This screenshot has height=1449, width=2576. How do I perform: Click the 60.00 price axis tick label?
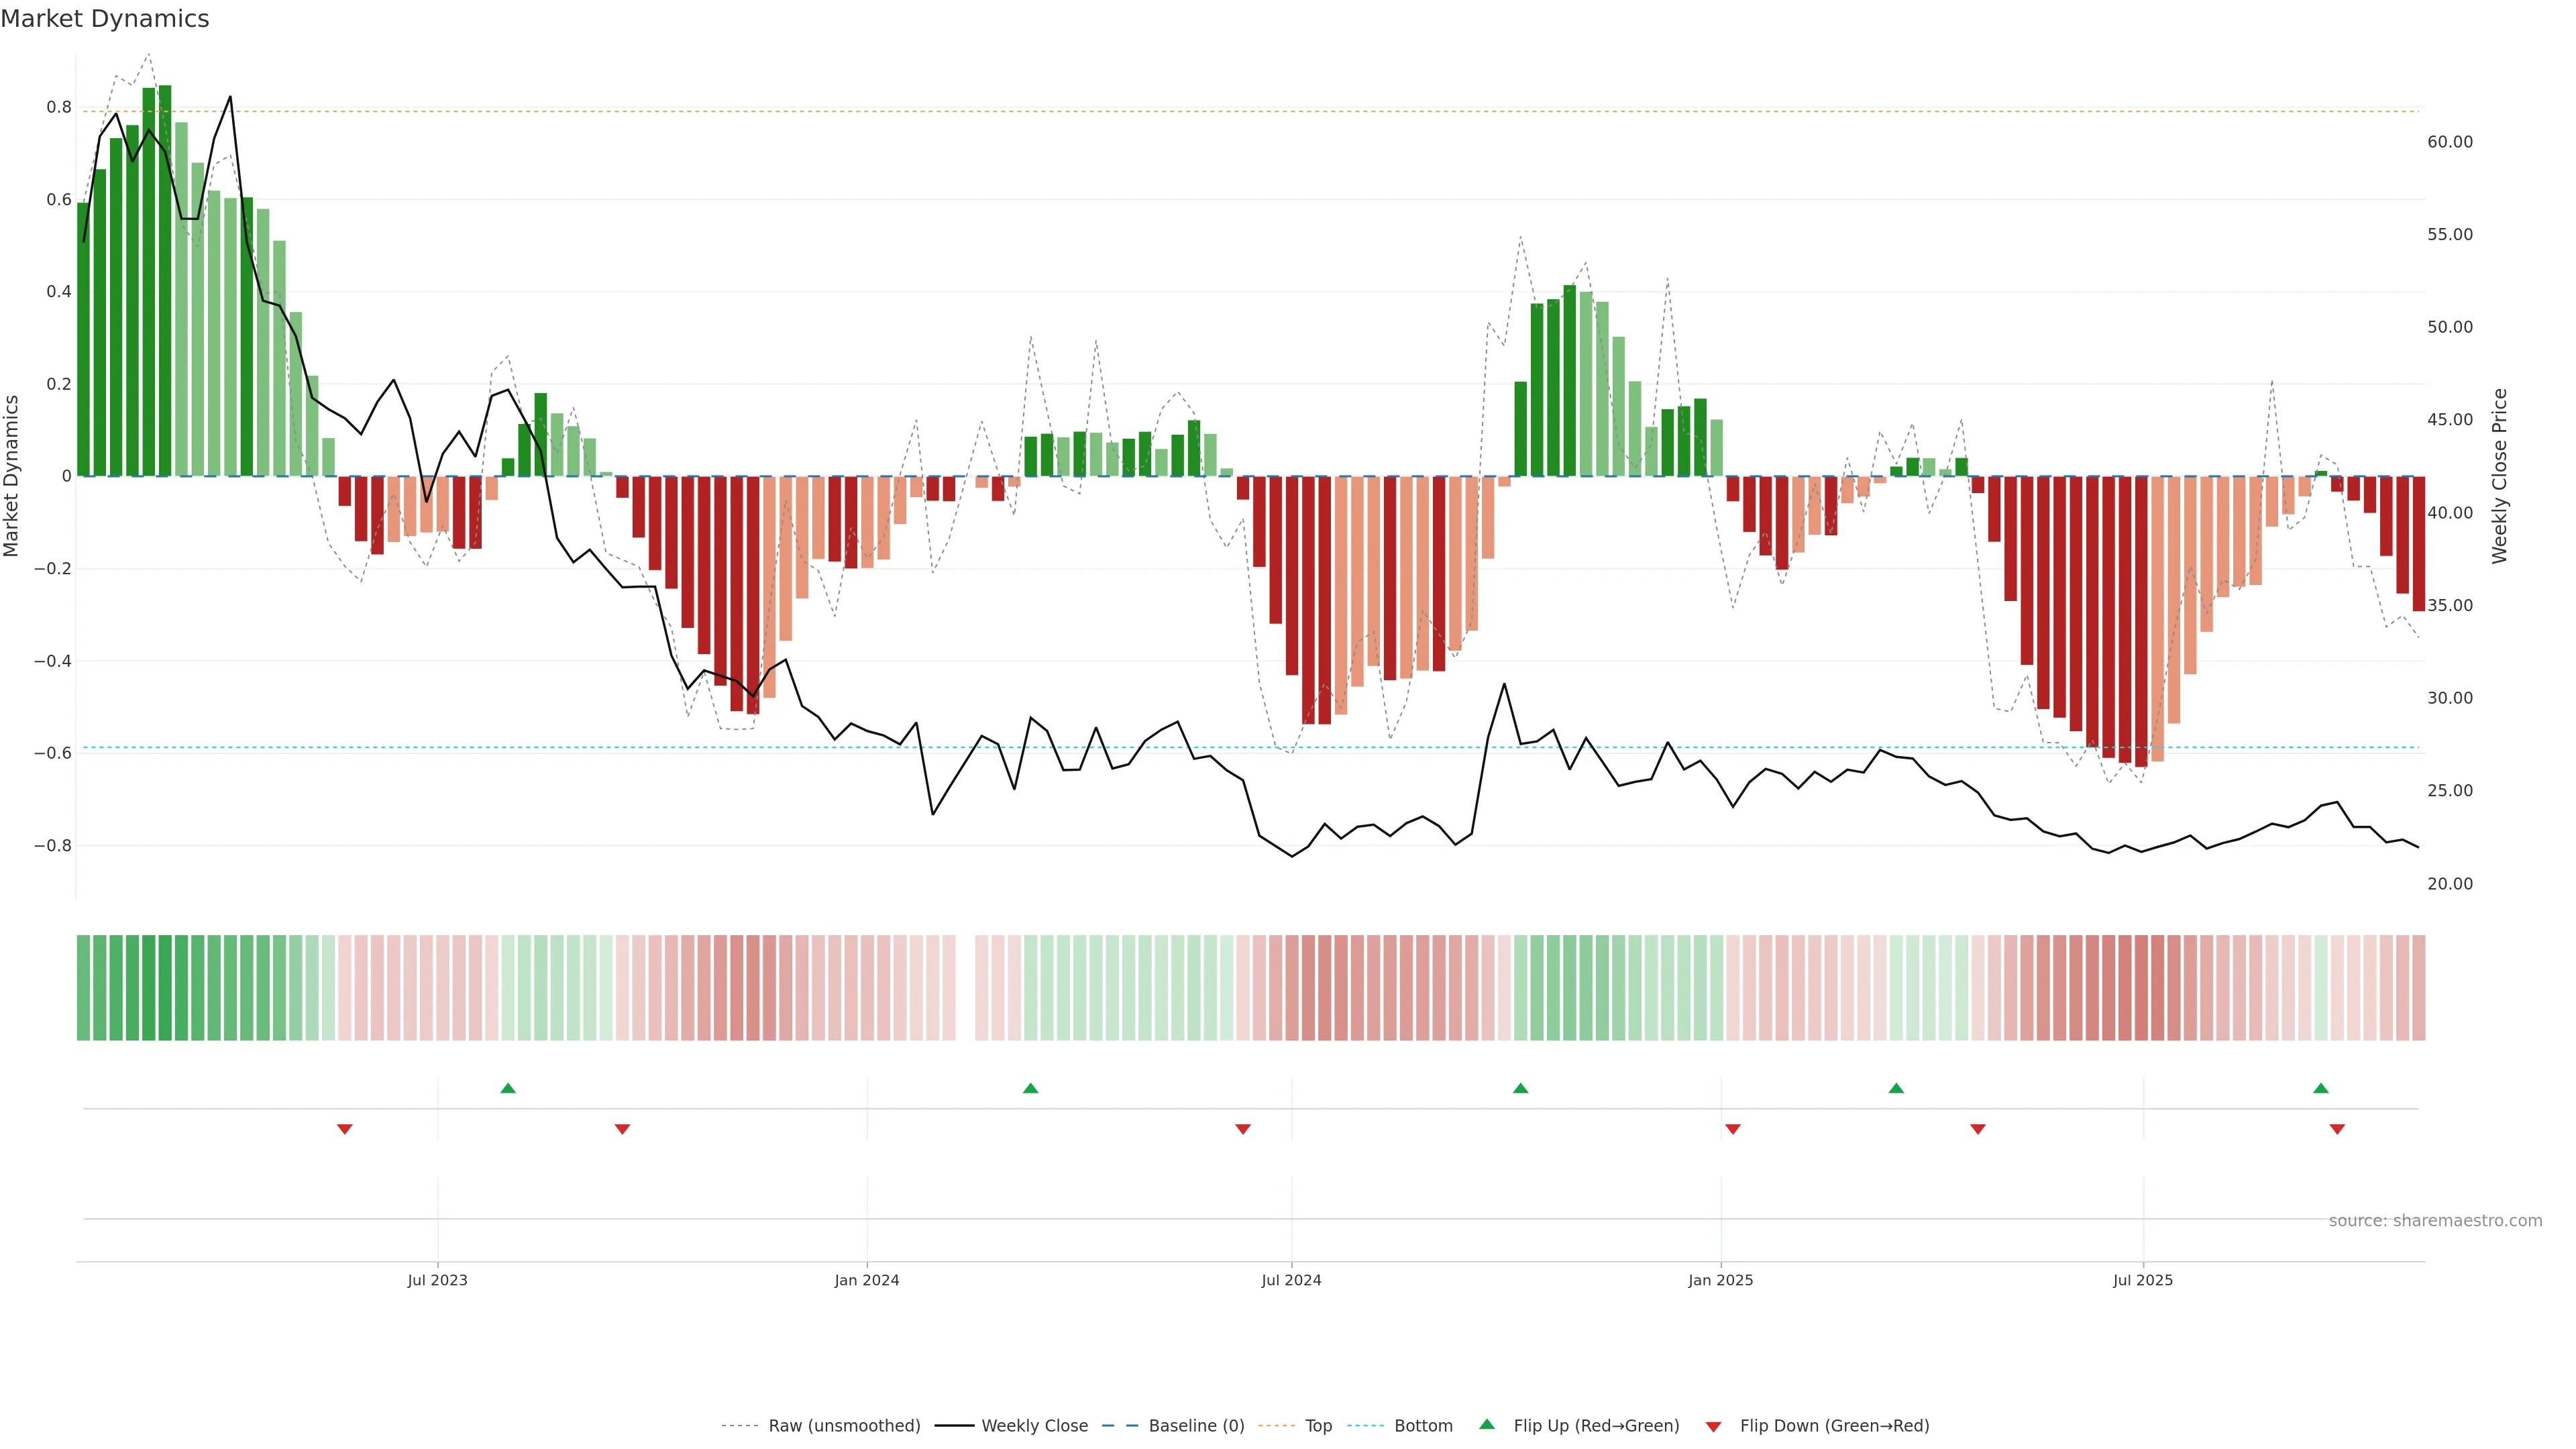click(2450, 142)
